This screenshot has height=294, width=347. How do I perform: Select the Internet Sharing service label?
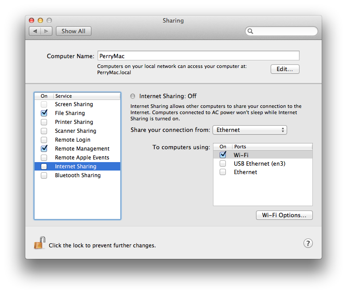(76, 167)
